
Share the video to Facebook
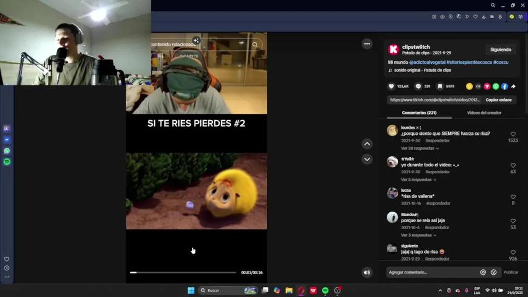pyautogui.click(x=504, y=86)
